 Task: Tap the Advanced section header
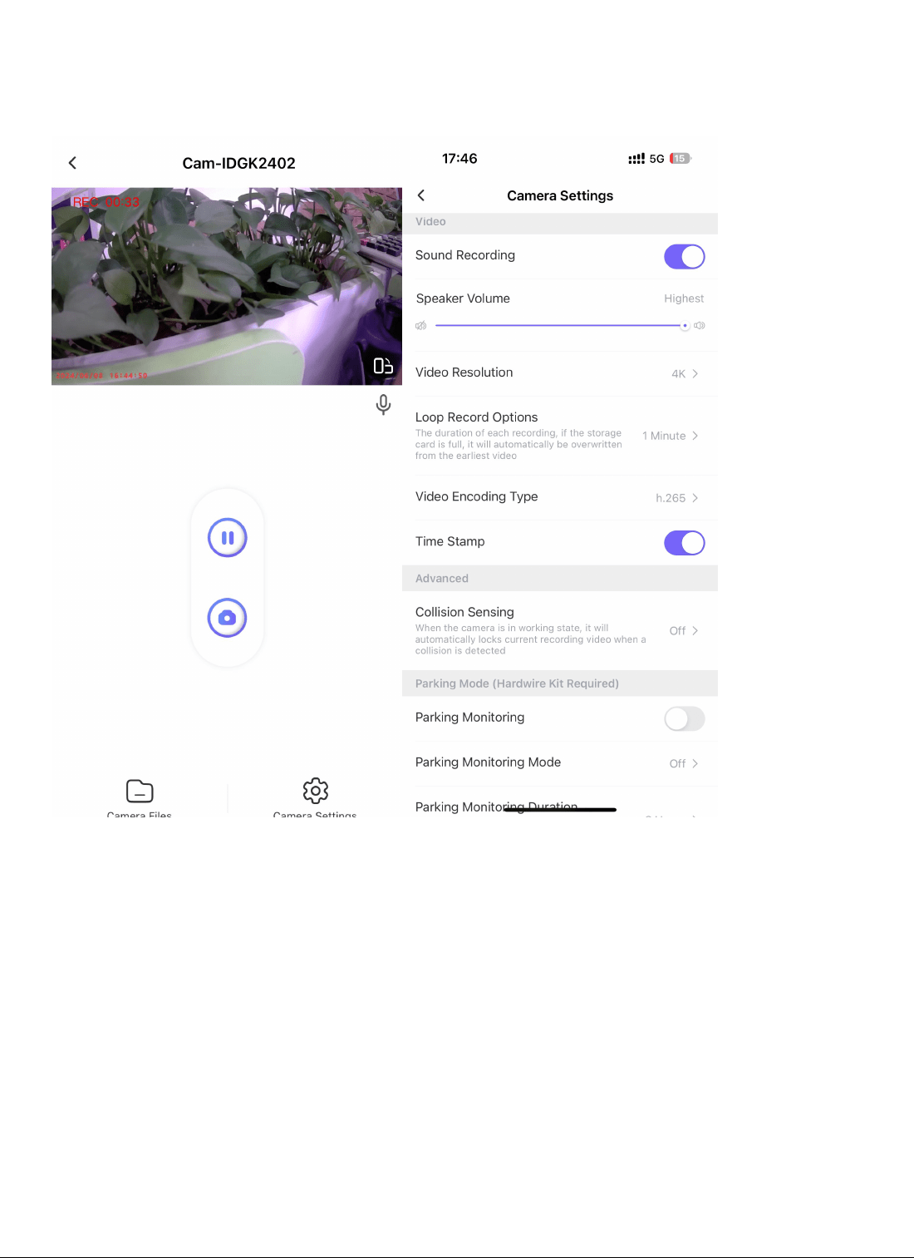pyautogui.click(x=560, y=579)
